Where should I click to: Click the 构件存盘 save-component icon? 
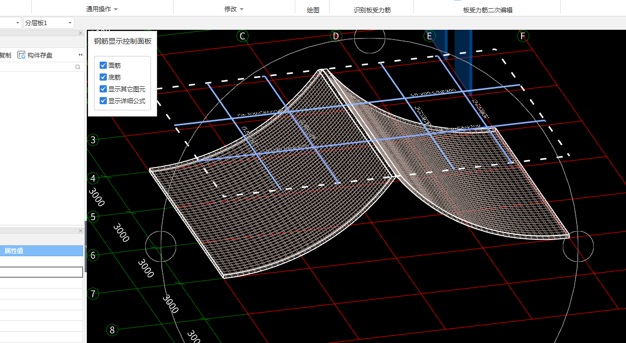[21, 55]
